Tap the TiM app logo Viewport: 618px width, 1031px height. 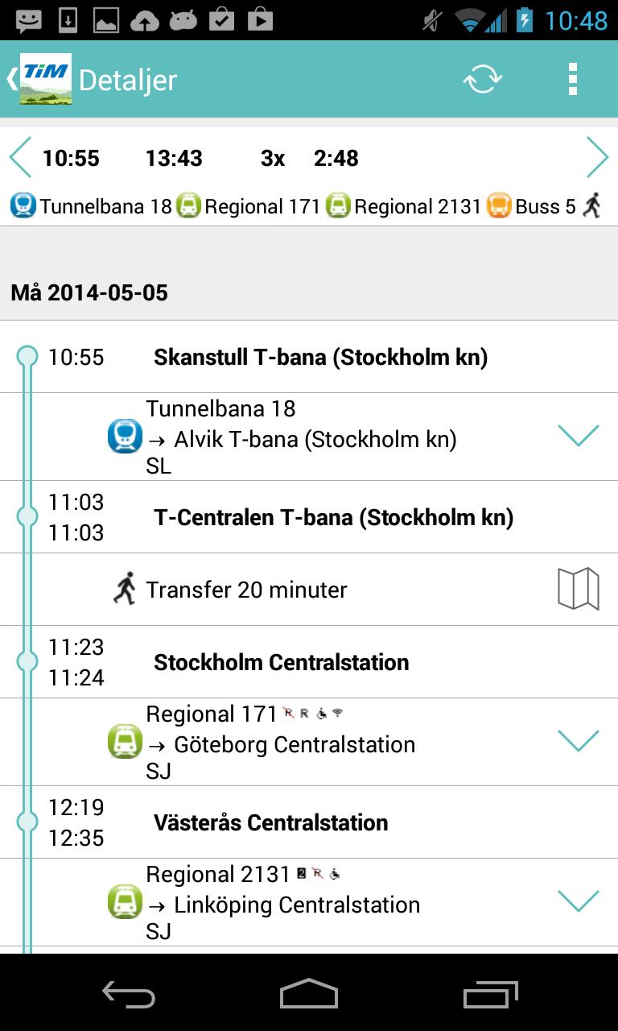(45, 79)
